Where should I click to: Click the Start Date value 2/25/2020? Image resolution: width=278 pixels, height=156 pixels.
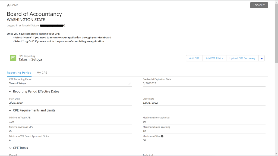click(x=16, y=103)
